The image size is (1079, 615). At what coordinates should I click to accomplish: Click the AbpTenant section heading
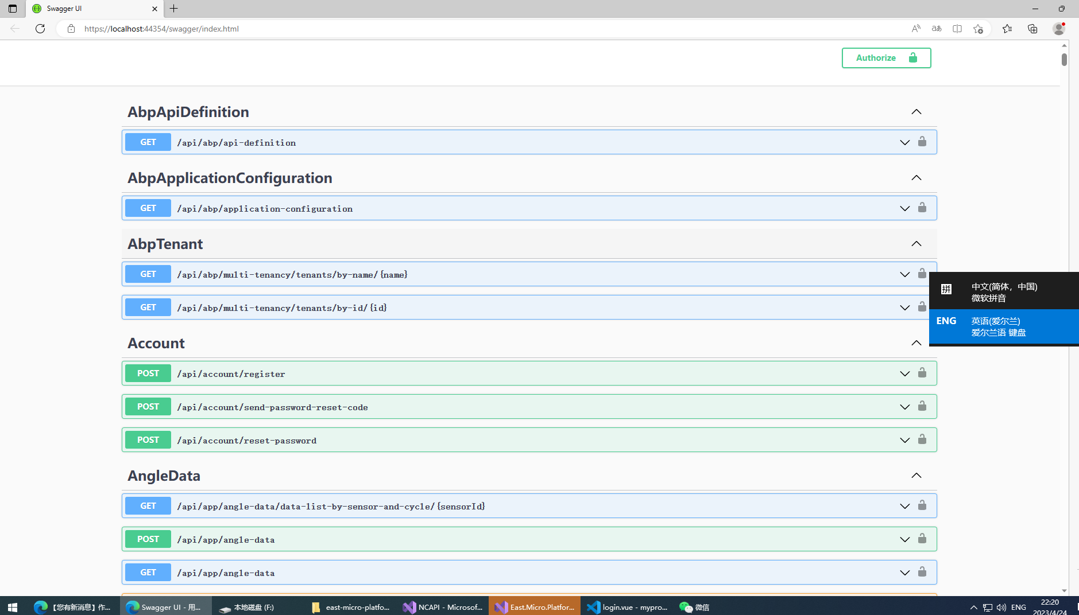pos(165,244)
